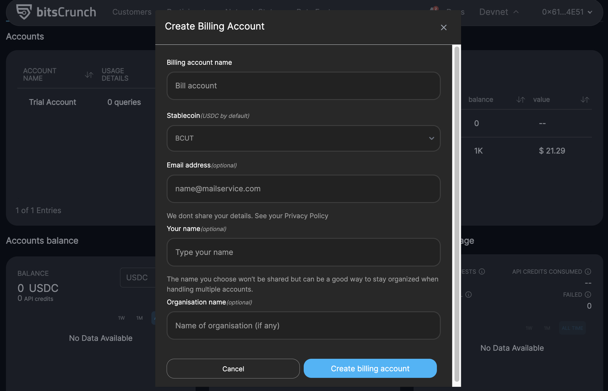Open the 0x61...4E51 wallet dropdown
This screenshot has height=391, width=608.
tap(567, 12)
